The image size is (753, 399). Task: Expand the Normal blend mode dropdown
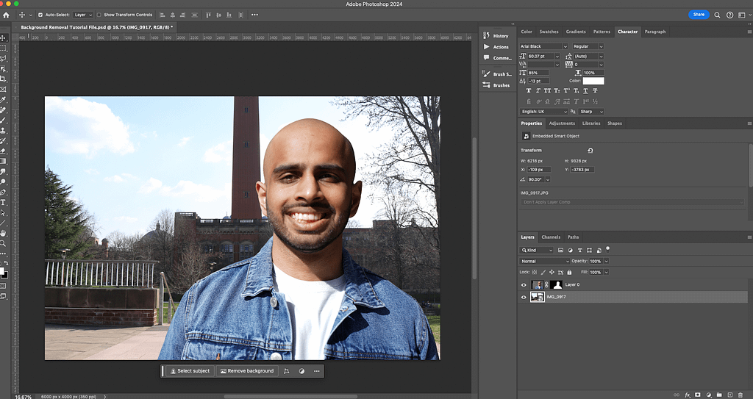coord(545,261)
